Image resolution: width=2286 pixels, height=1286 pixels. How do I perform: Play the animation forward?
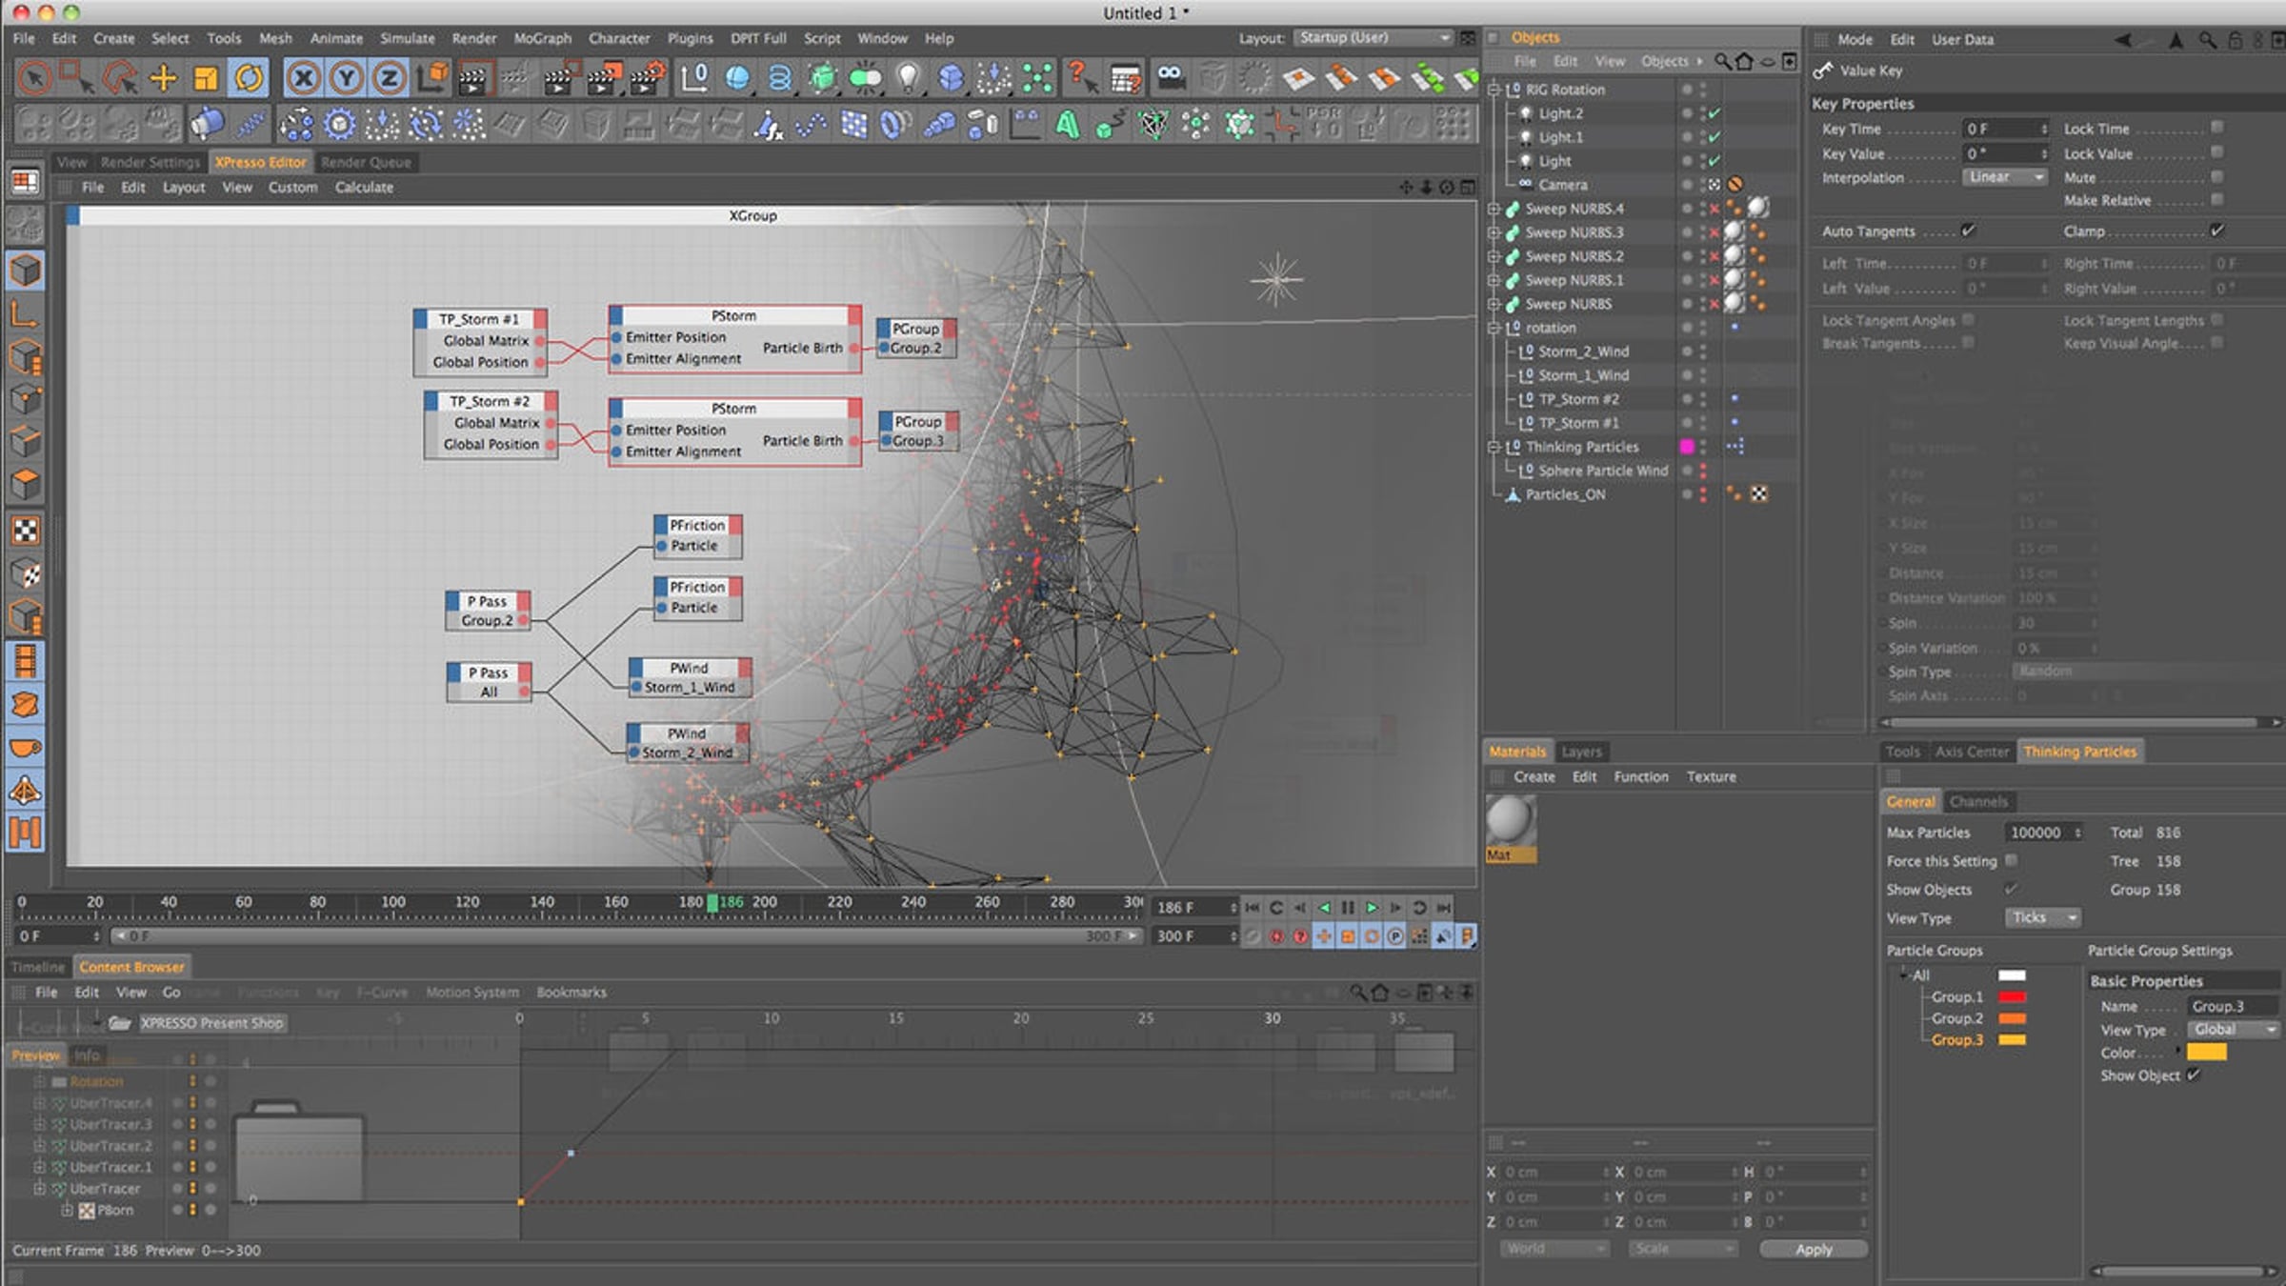pyautogui.click(x=1372, y=908)
